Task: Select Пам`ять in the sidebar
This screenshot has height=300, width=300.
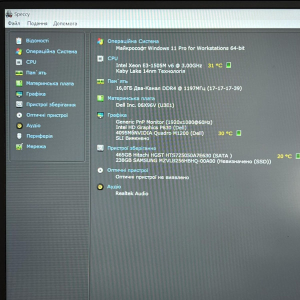Action: [36, 72]
